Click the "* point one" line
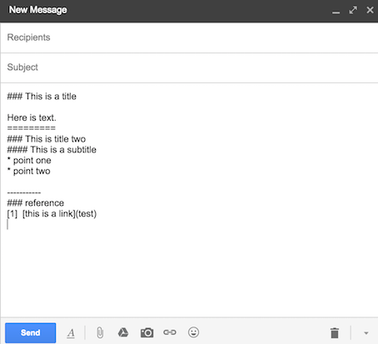The height and width of the screenshot is (344, 378). 29,161
